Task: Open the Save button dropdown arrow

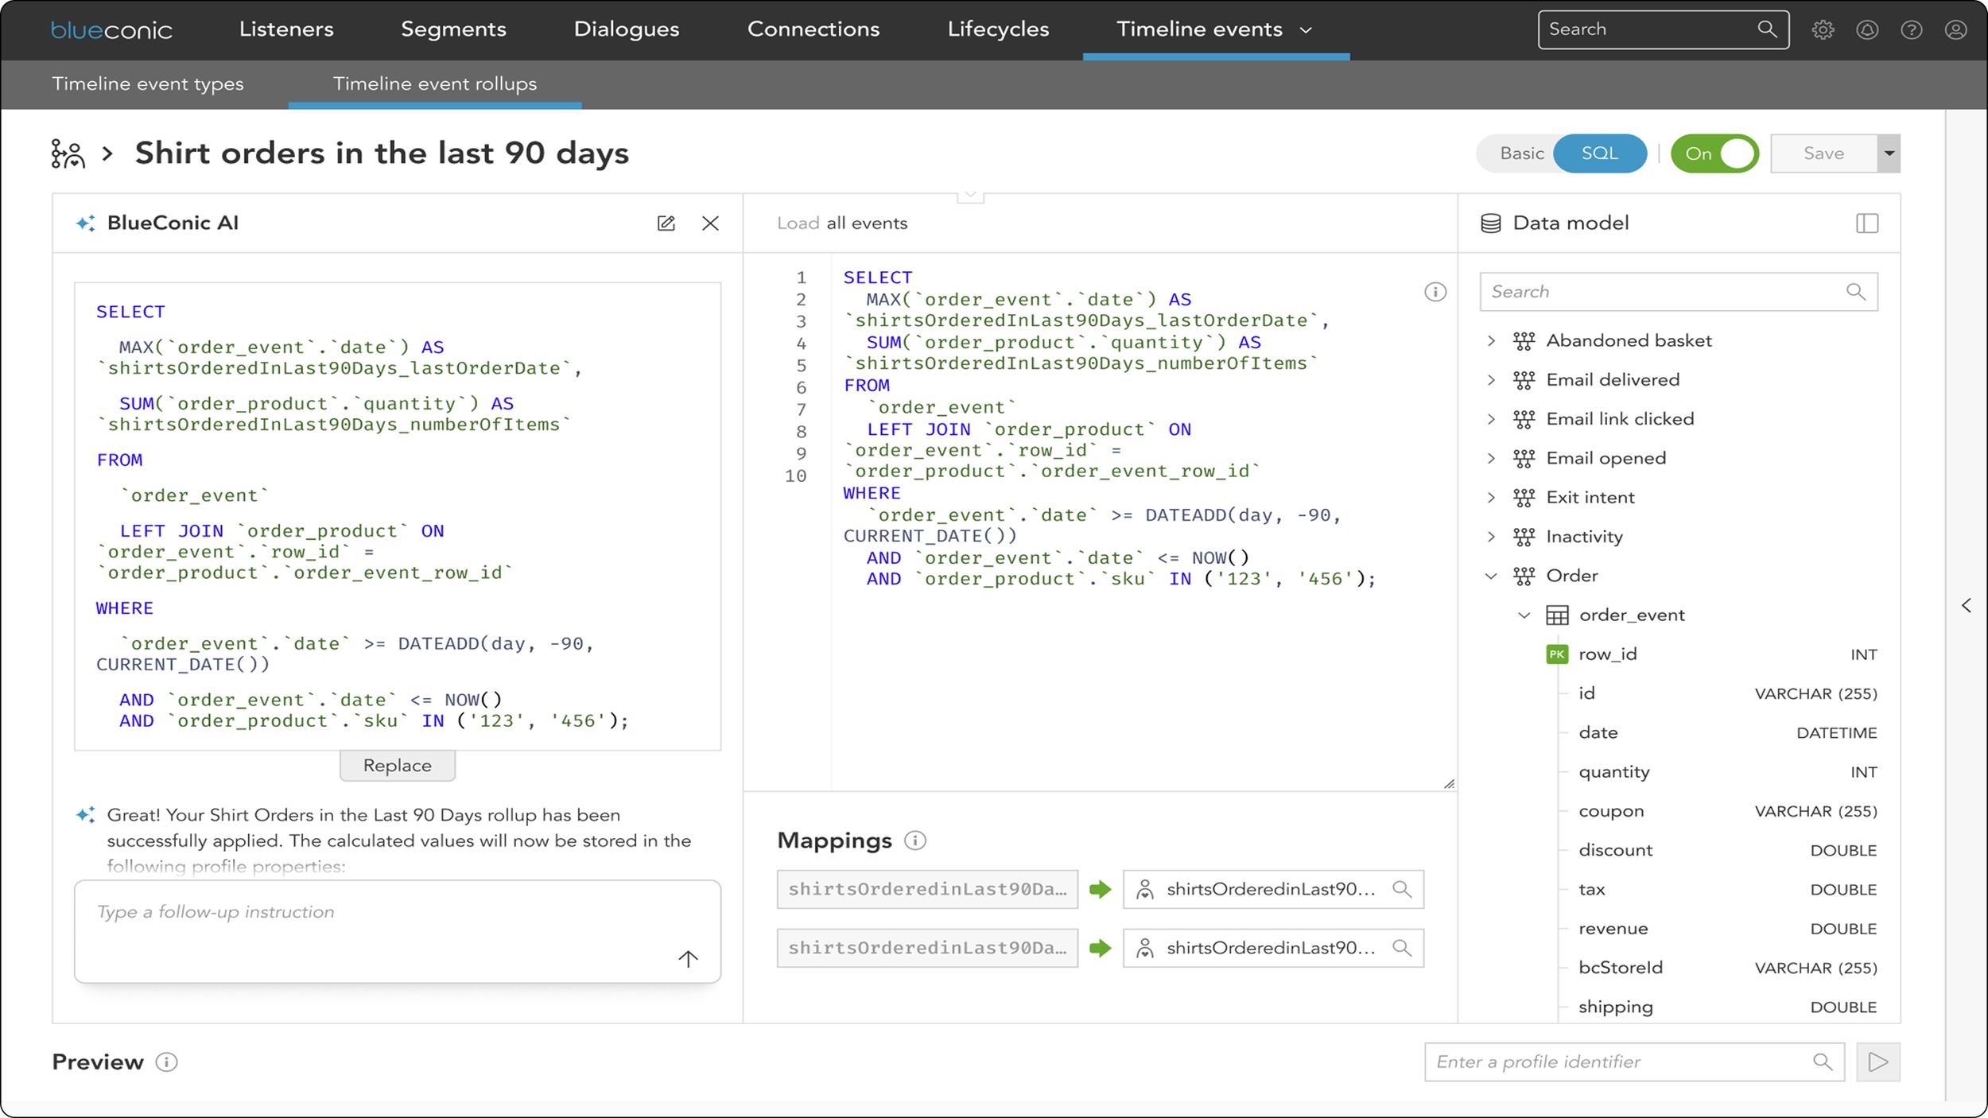Action: pyautogui.click(x=1889, y=153)
